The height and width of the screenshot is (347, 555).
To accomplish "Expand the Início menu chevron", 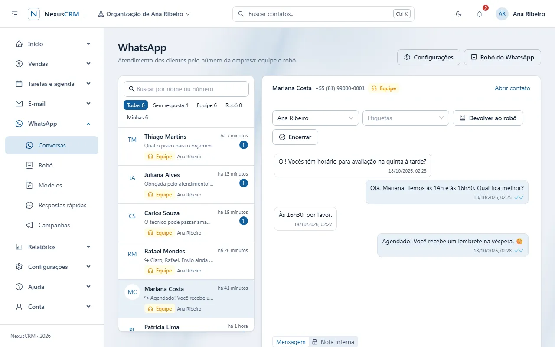I will tap(88, 44).
